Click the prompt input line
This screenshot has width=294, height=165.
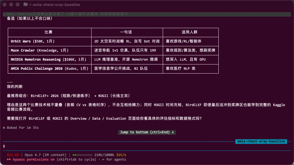coord(147,146)
